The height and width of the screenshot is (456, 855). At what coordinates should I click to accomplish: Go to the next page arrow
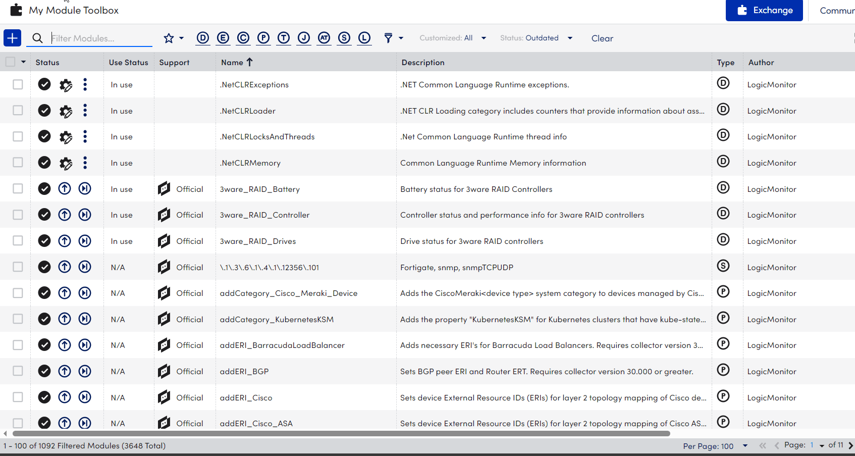pyautogui.click(x=850, y=445)
